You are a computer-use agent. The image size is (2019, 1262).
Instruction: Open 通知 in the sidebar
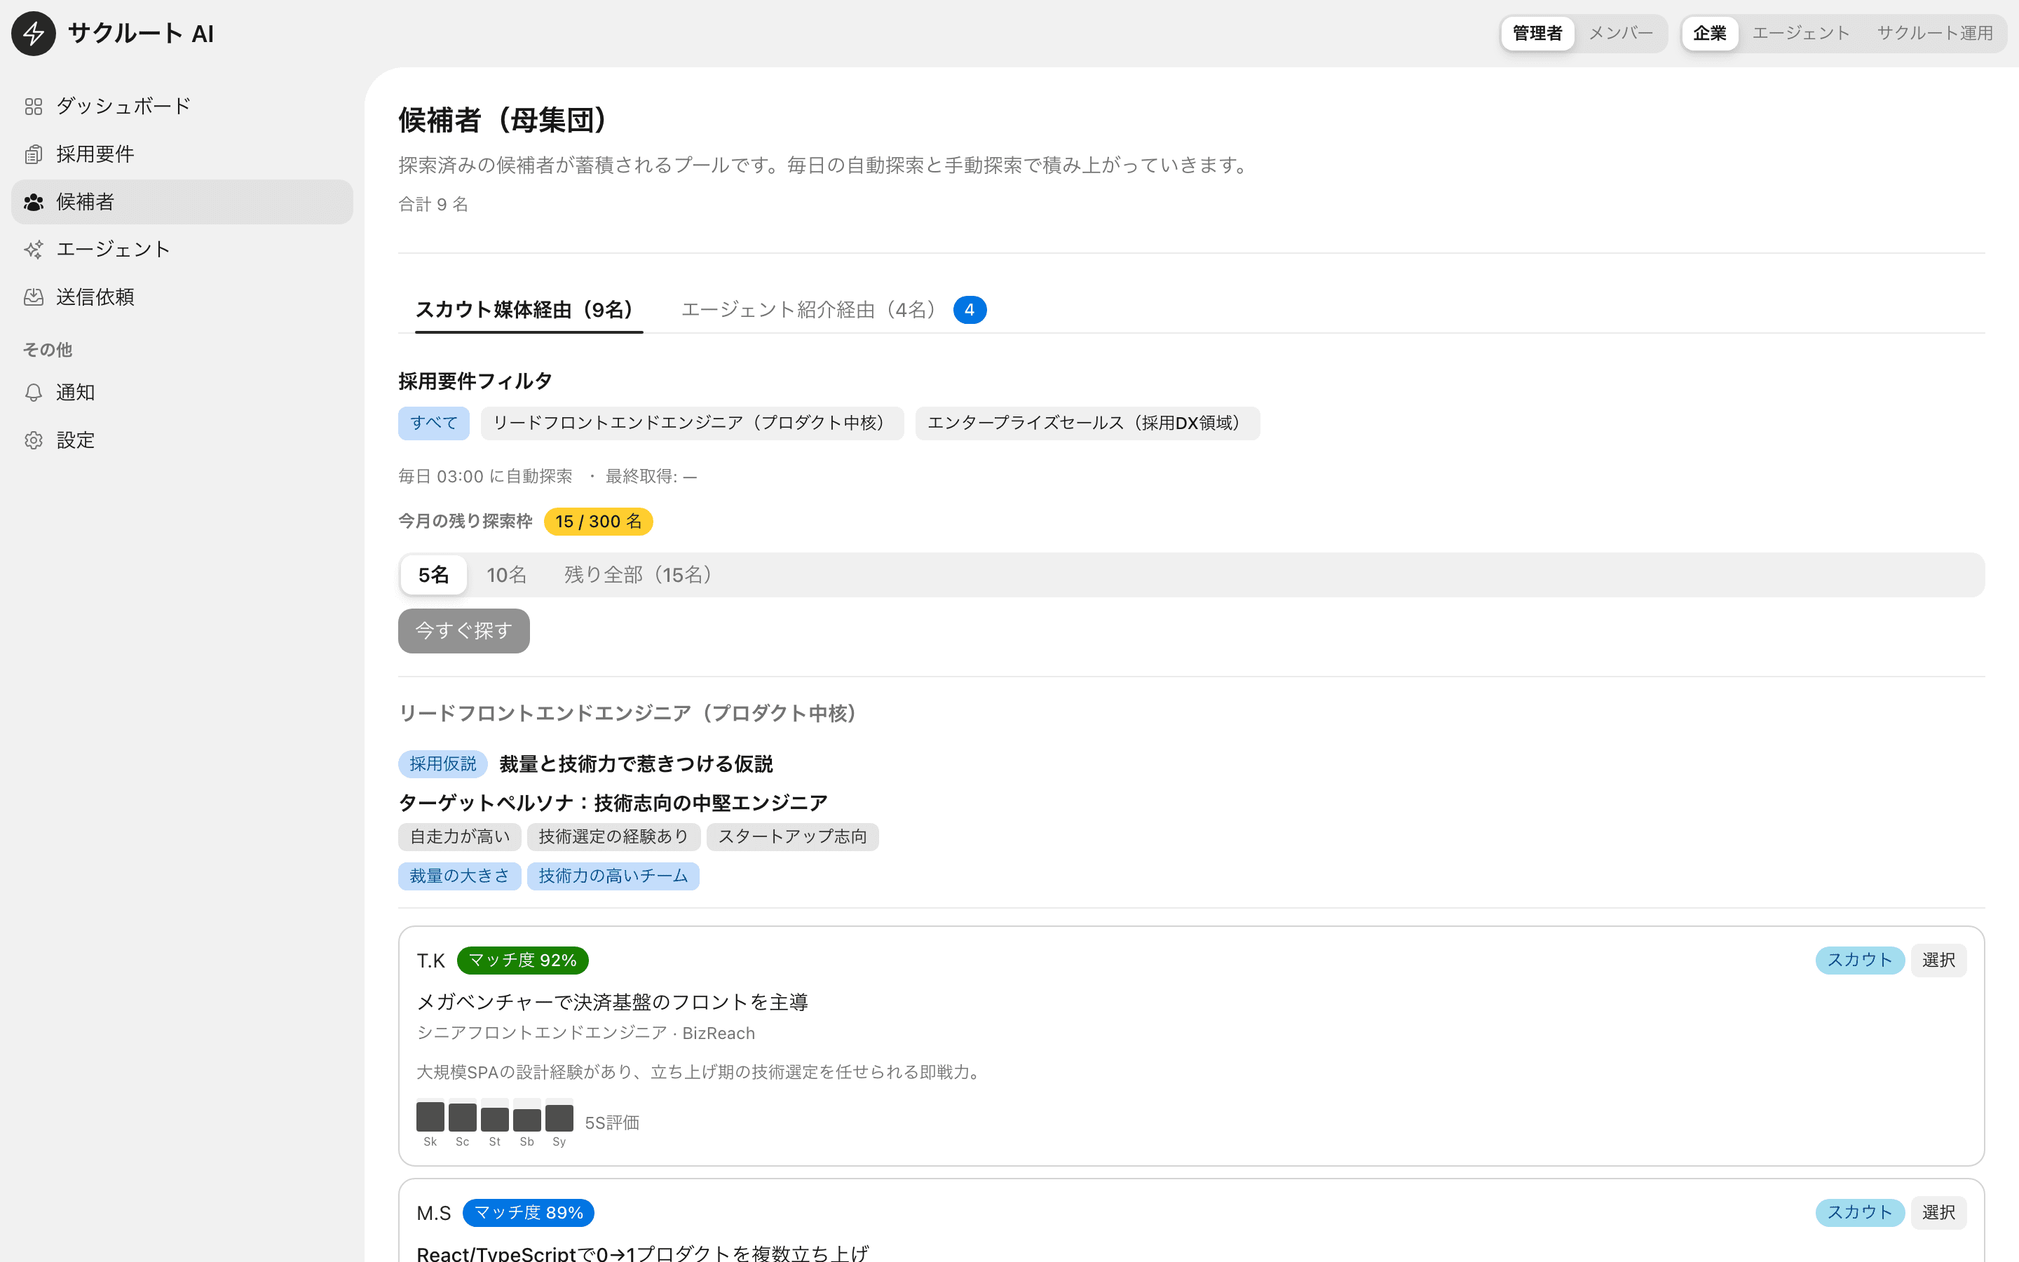tap(182, 393)
